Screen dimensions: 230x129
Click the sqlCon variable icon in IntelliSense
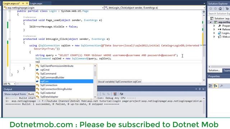pyautogui.click(x=37, y=81)
